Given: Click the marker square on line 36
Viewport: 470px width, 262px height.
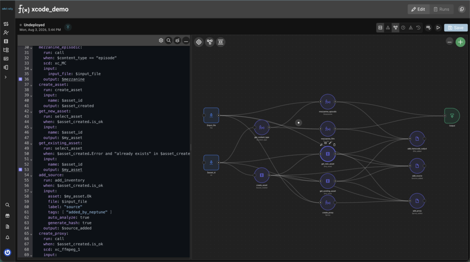Looking at the screenshot, I should (20, 79).
